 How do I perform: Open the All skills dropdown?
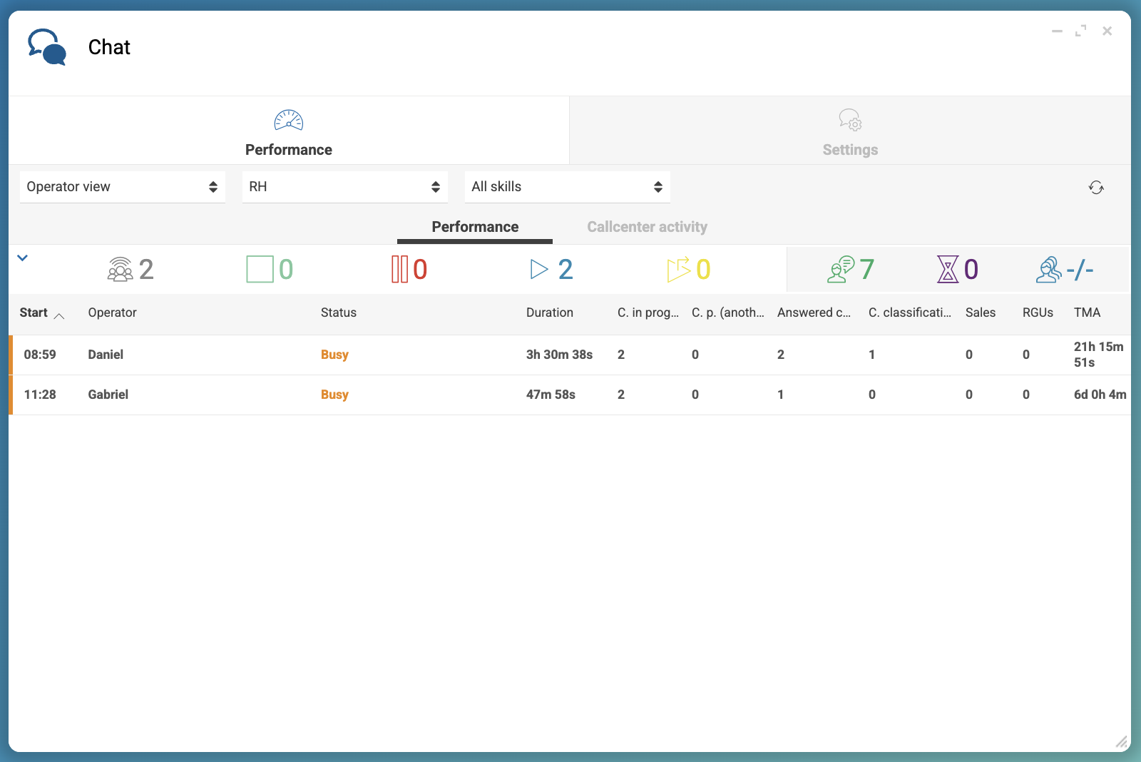568,187
